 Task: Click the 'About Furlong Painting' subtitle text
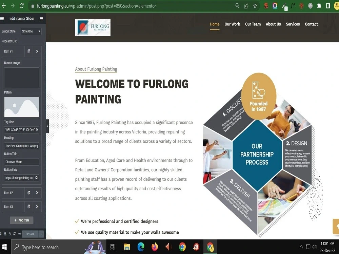click(x=96, y=69)
